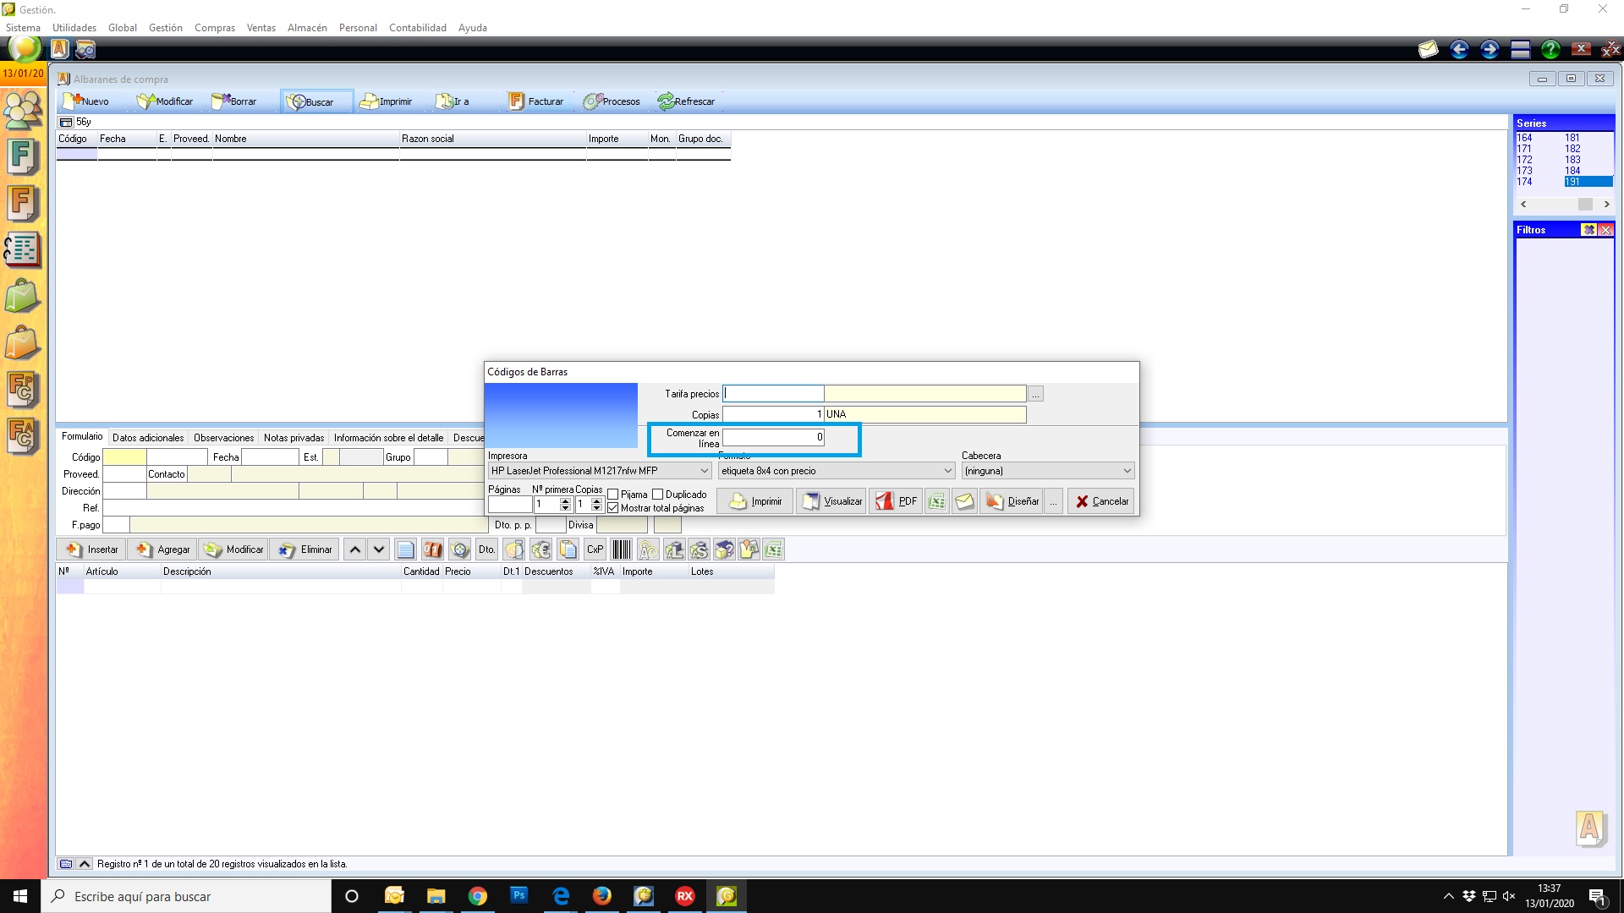Click the copy documents icon in detail toolbar
1624x913 pixels.
[x=568, y=549]
